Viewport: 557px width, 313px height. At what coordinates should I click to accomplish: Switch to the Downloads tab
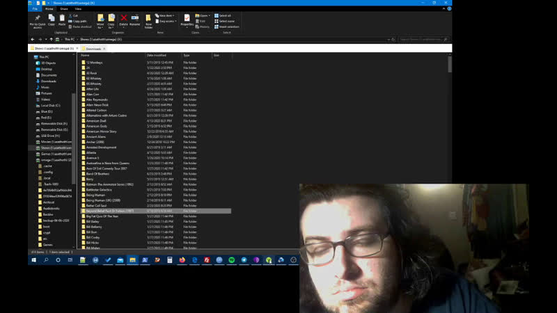coord(93,49)
